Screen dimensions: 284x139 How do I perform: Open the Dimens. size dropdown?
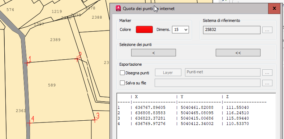click(180, 30)
